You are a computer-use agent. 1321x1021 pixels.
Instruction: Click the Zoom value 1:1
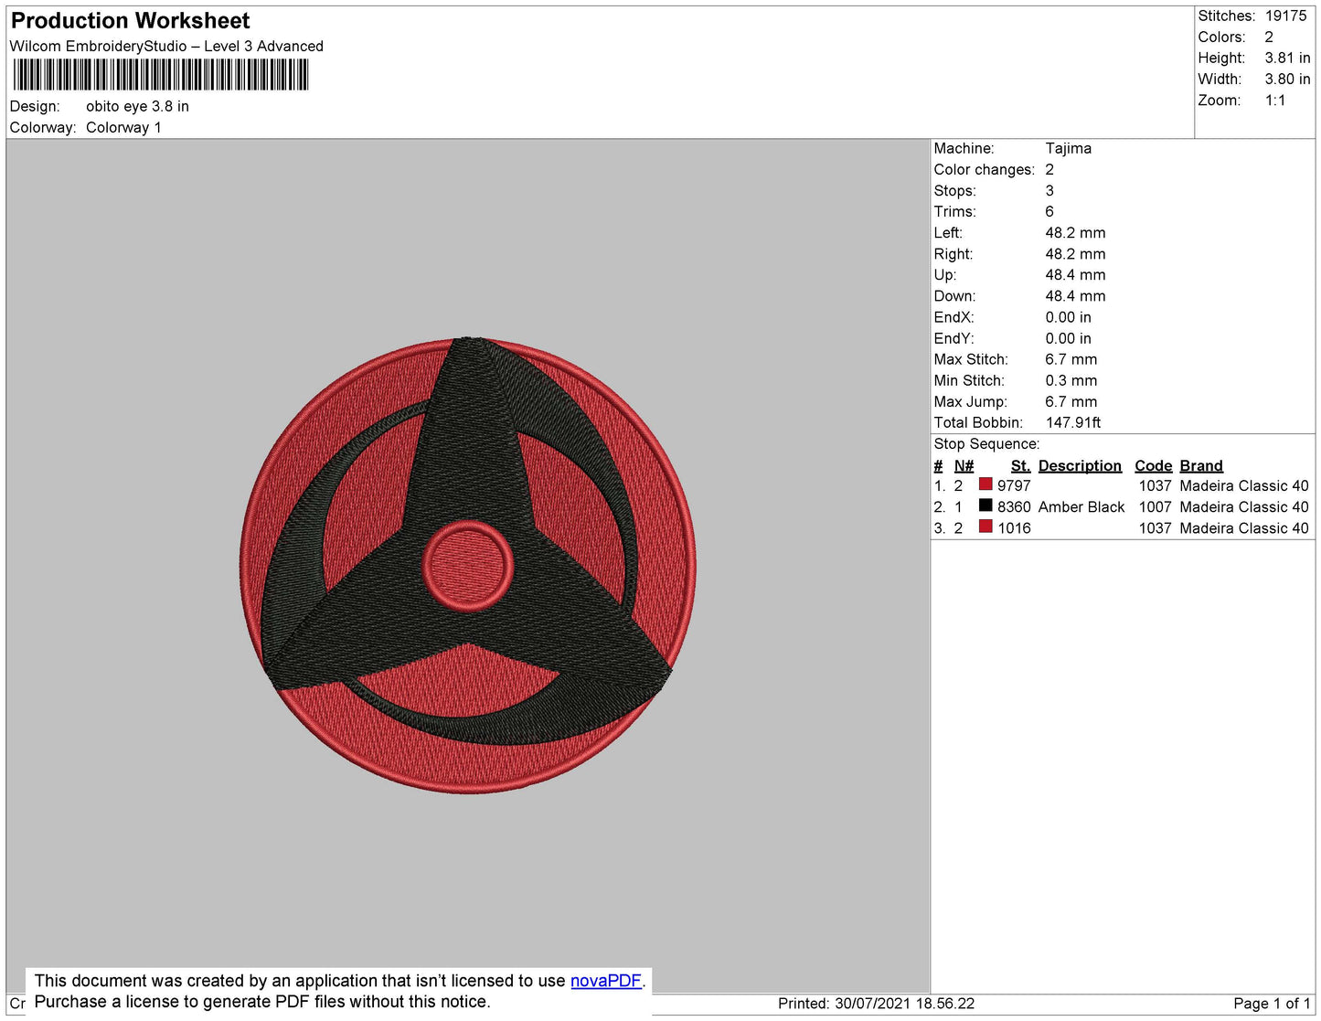coord(1275,101)
